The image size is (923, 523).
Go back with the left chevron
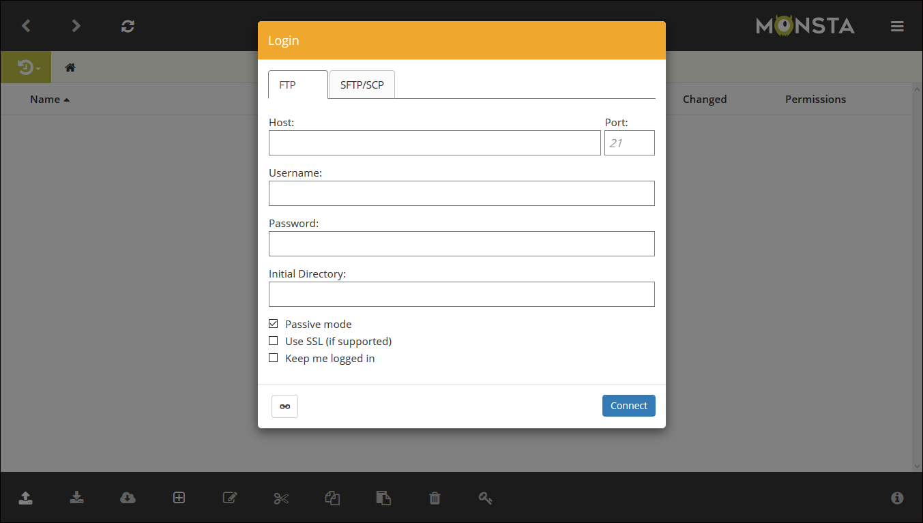pos(26,26)
